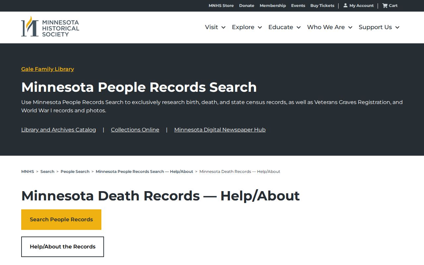Screen dimensions: 424x265
Task: Open the Events link
Action: (x=298, y=6)
